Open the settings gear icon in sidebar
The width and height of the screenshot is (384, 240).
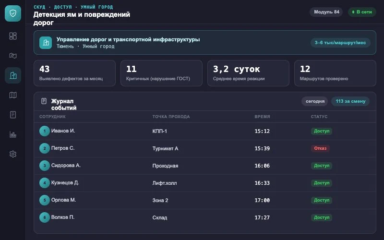coord(13,154)
